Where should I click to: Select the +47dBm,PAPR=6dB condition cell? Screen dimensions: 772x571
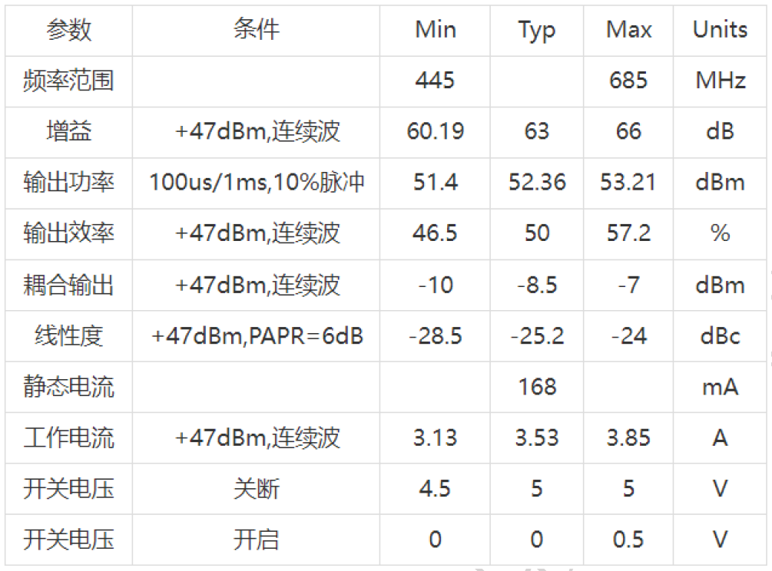pos(257,336)
